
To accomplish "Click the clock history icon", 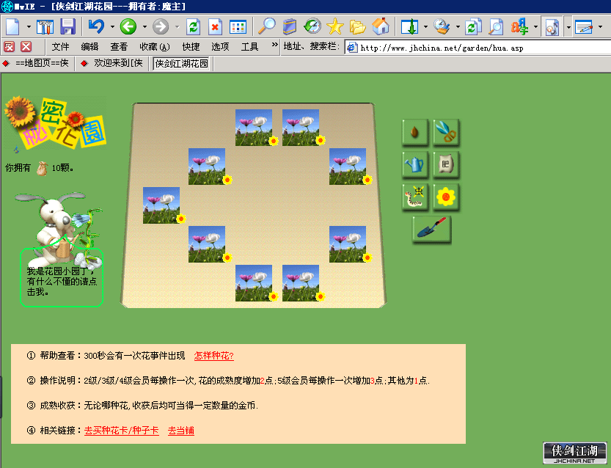I will point(312,26).
